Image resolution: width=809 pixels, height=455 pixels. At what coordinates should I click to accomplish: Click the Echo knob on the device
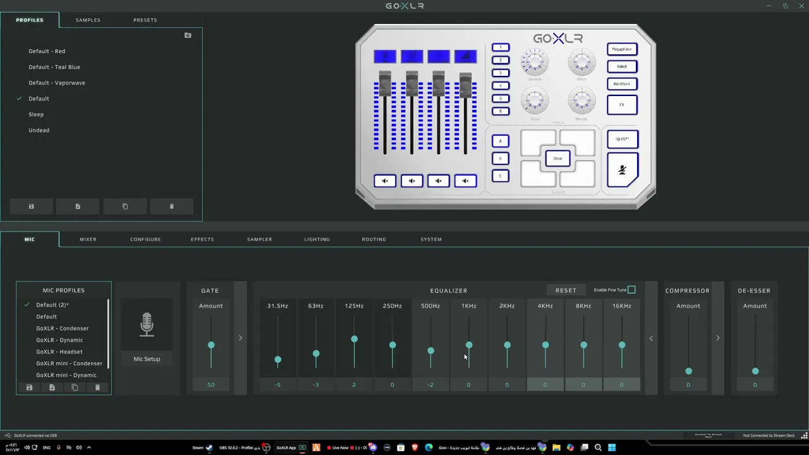[535, 101]
